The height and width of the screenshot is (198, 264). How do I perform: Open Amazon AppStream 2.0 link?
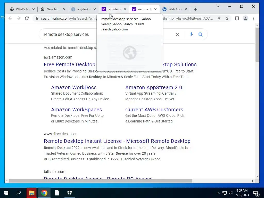(154, 87)
